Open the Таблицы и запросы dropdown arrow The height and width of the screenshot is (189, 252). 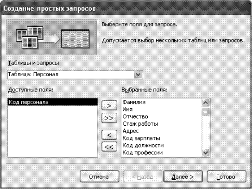(139, 75)
